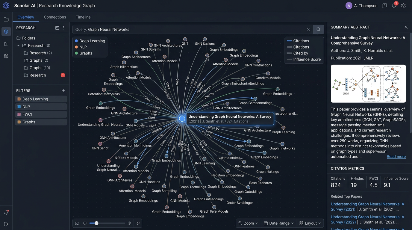Image resolution: width=412 pixels, height=230 pixels.
Task: Open the Layout dropdown
Action: 310,223
